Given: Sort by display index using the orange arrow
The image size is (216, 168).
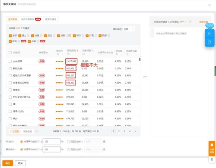Looking at the screenshot, I should tap(77, 50).
